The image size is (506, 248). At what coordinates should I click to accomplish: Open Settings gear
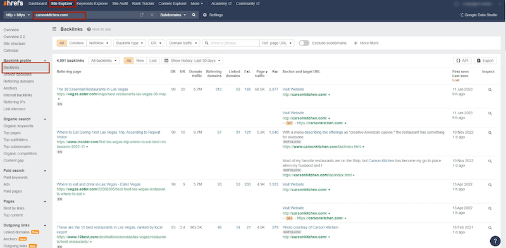tap(213, 15)
